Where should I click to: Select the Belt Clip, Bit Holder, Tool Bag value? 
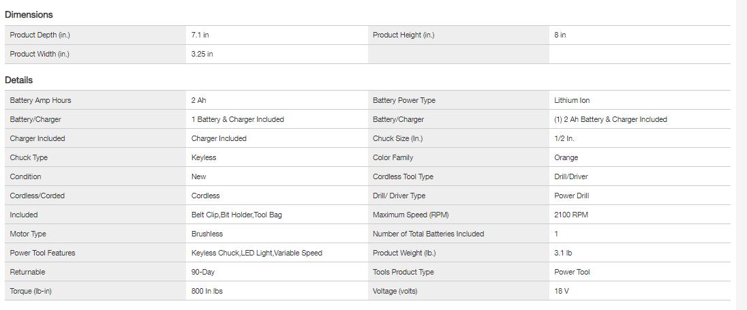237,215
